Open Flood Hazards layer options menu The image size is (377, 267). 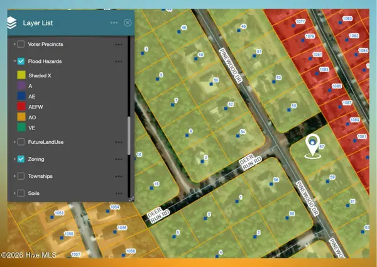click(x=118, y=62)
